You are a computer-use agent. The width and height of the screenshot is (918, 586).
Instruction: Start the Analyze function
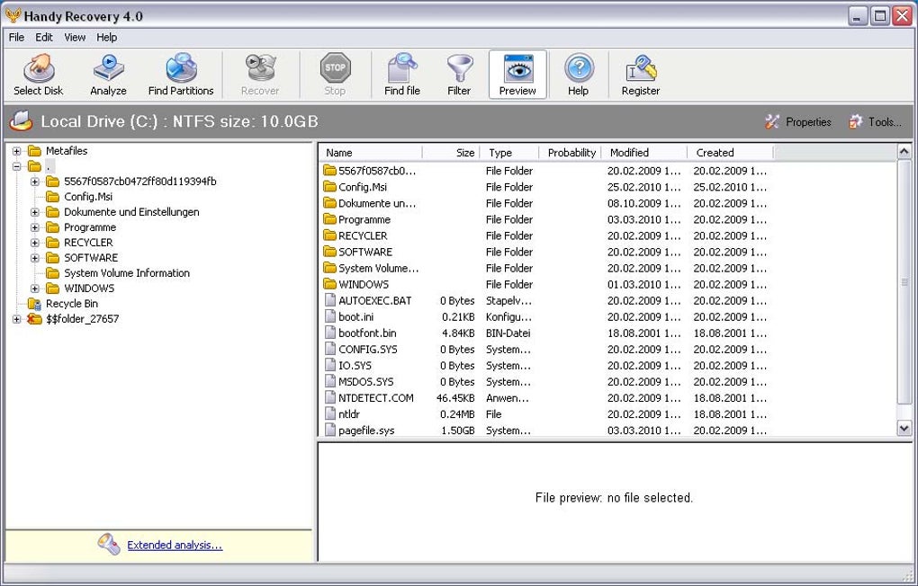click(108, 74)
